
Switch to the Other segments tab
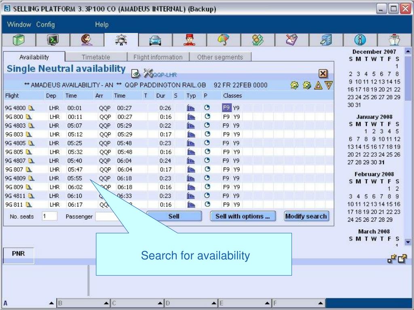click(x=220, y=57)
